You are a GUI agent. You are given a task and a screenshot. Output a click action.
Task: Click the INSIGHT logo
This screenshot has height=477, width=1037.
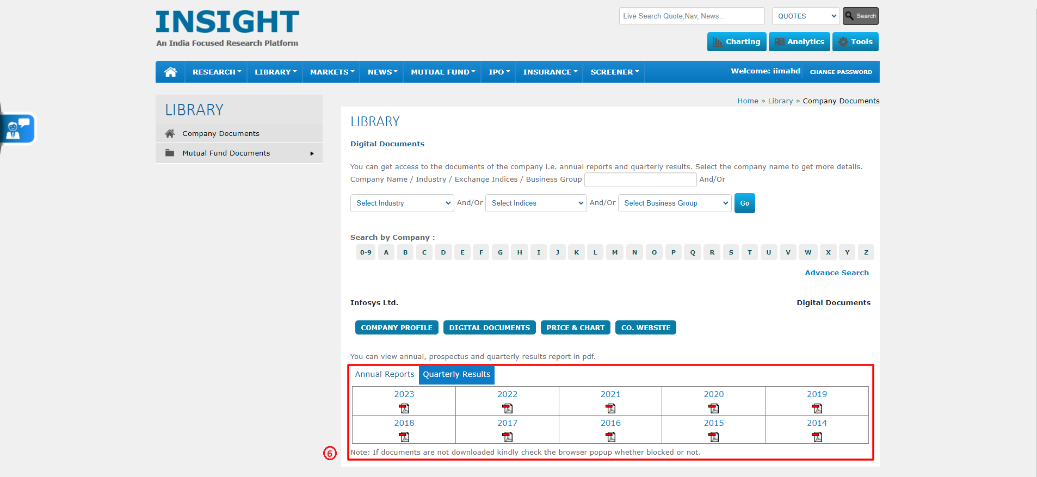click(227, 28)
